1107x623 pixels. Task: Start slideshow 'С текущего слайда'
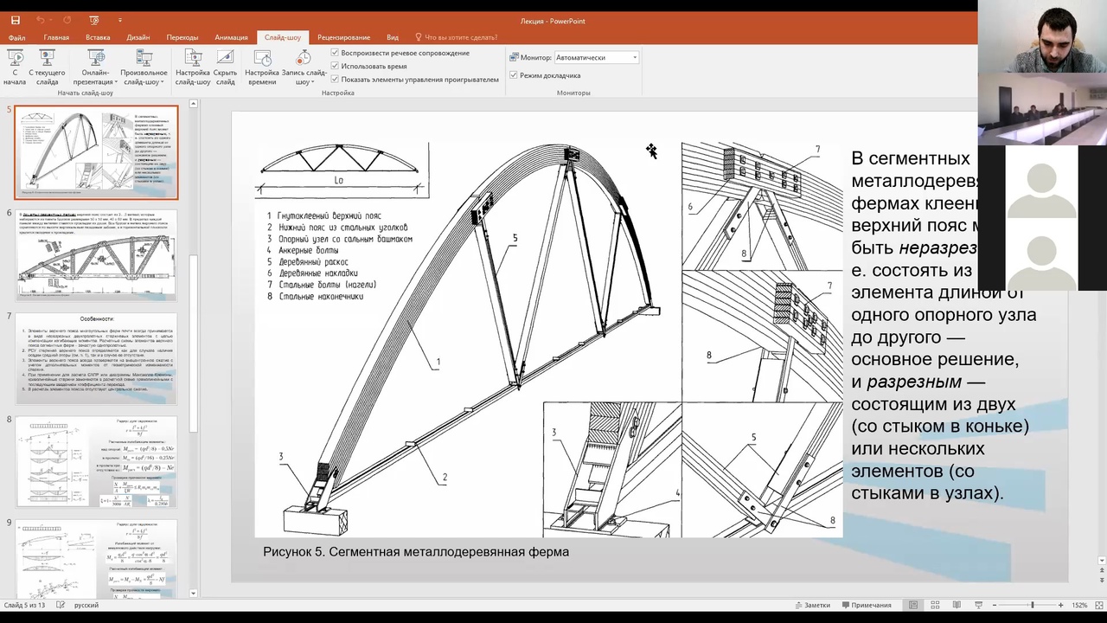point(47,67)
